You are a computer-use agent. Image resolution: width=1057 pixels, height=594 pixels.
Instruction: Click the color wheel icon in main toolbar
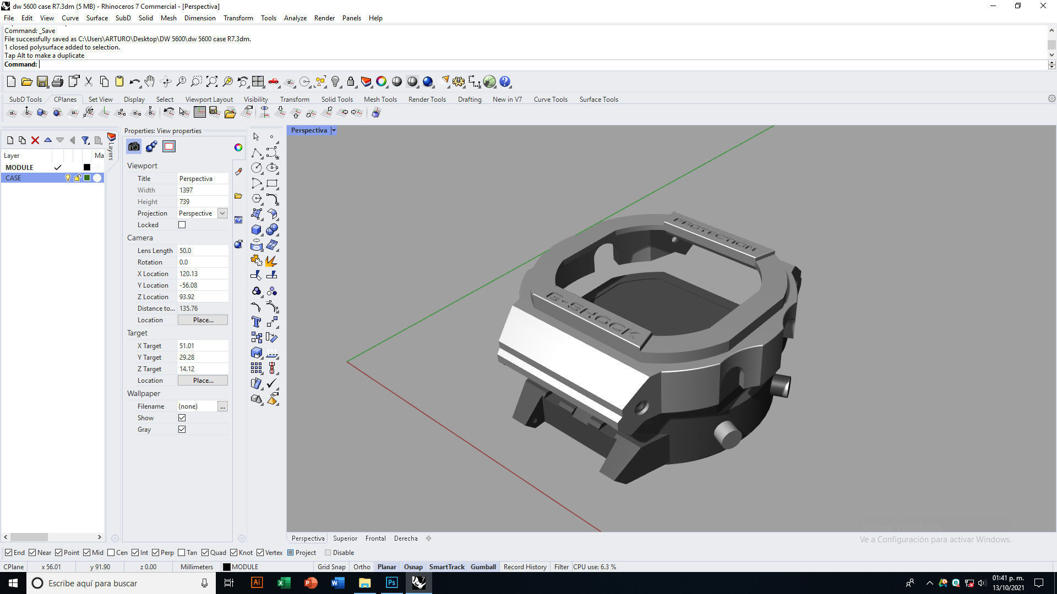pos(382,82)
